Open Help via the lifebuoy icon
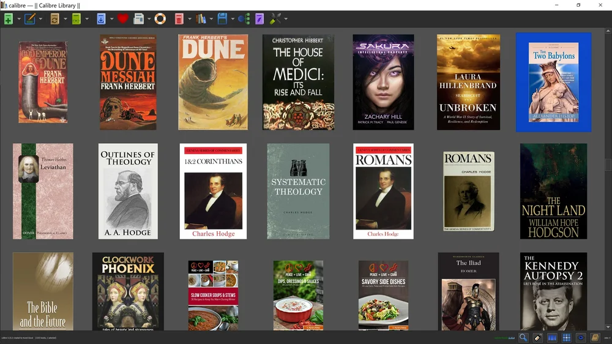Image resolution: width=612 pixels, height=344 pixels. (160, 19)
